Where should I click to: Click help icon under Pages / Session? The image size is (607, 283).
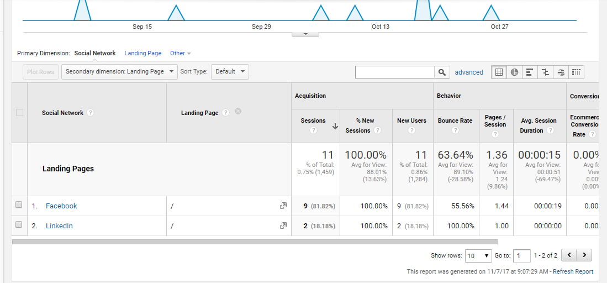pos(495,134)
